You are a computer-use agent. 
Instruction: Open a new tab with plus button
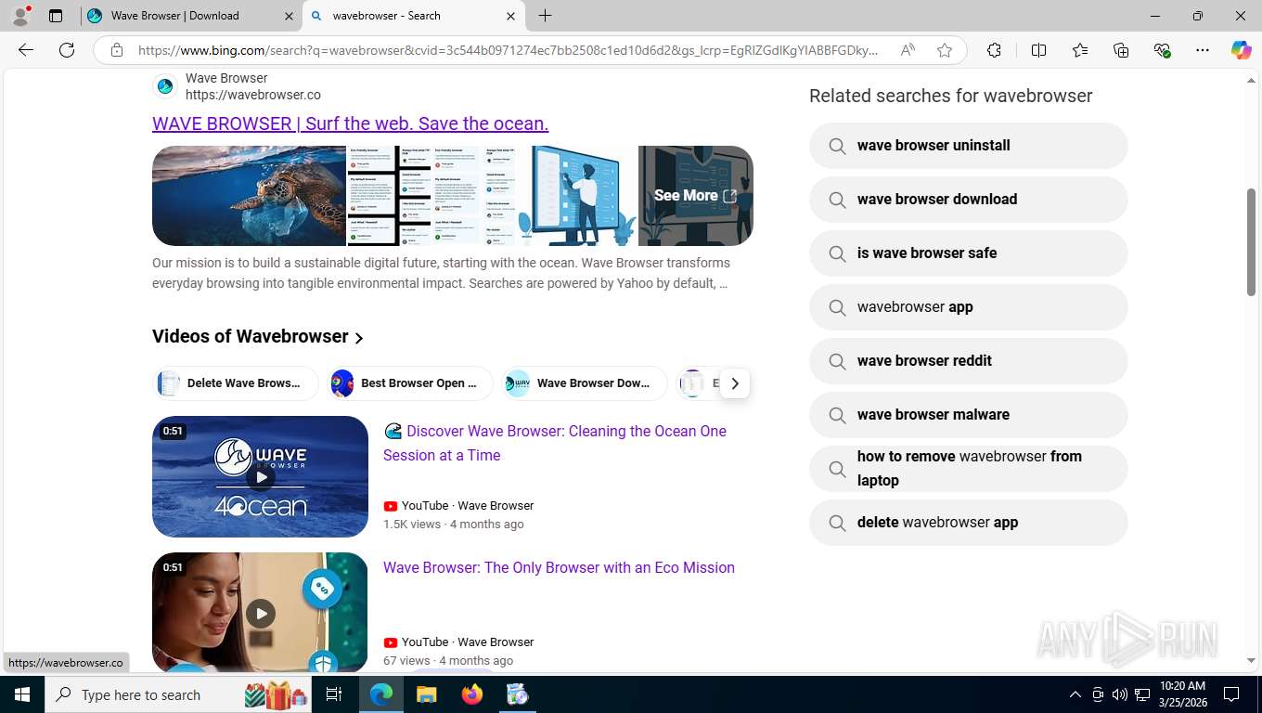coord(545,16)
